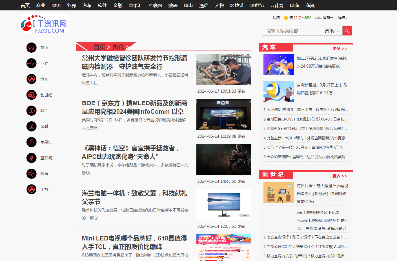The width and height of the screenshot is (397, 261).
Task: Click the 618 TV ranking thumbnail
Action: click(x=224, y=247)
